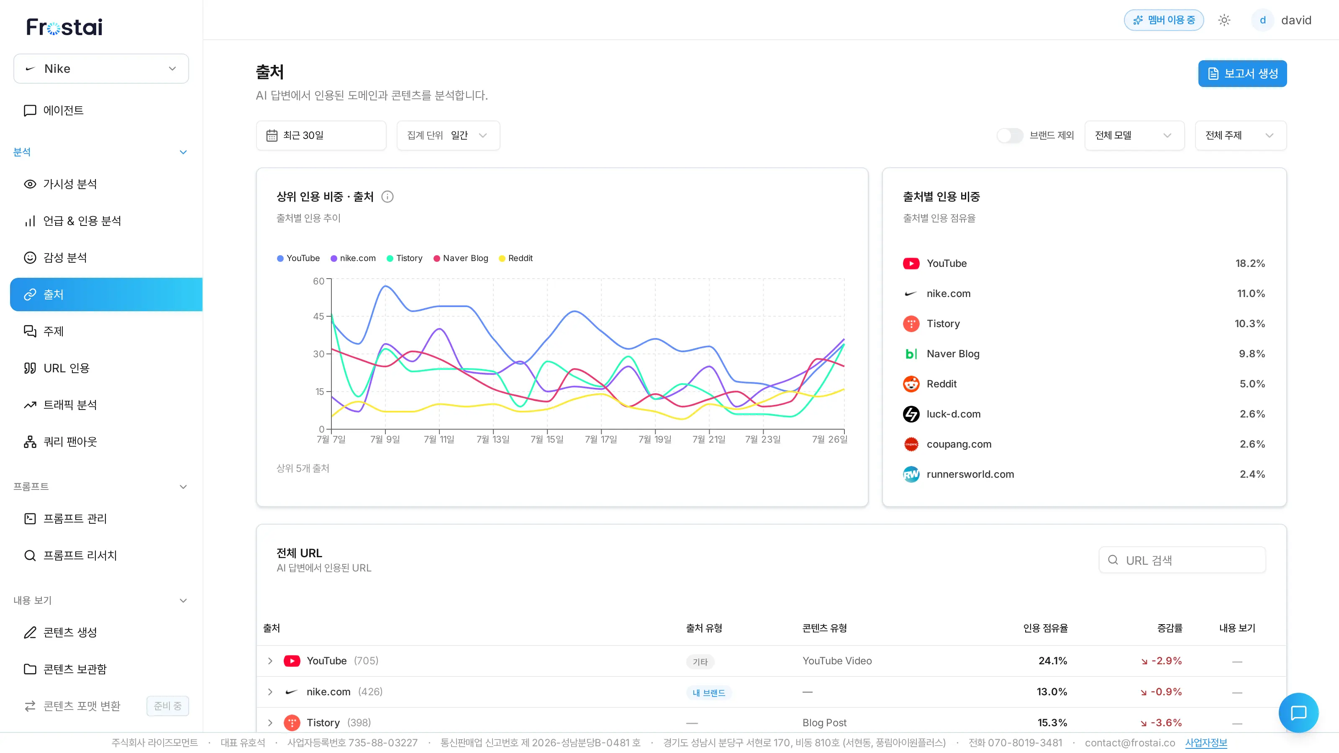Click the 기타 source type tag
This screenshot has height=753, width=1339.
[x=700, y=662]
